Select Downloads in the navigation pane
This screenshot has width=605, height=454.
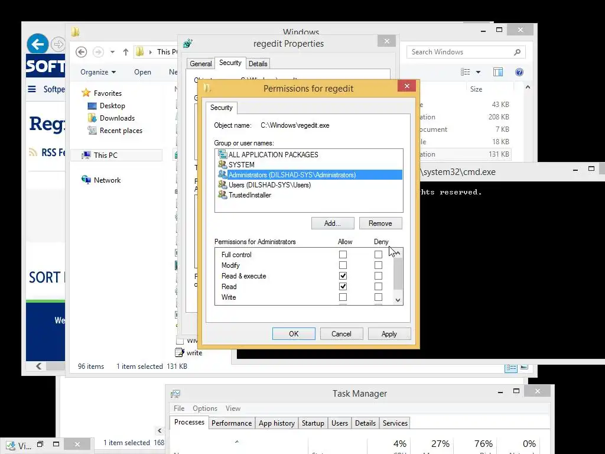(117, 118)
